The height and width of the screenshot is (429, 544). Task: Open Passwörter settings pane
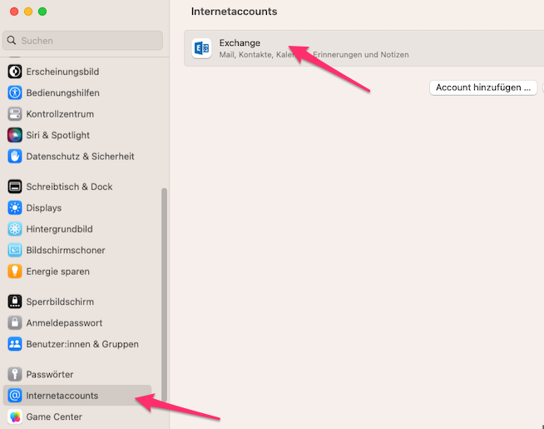click(x=49, y=375)
